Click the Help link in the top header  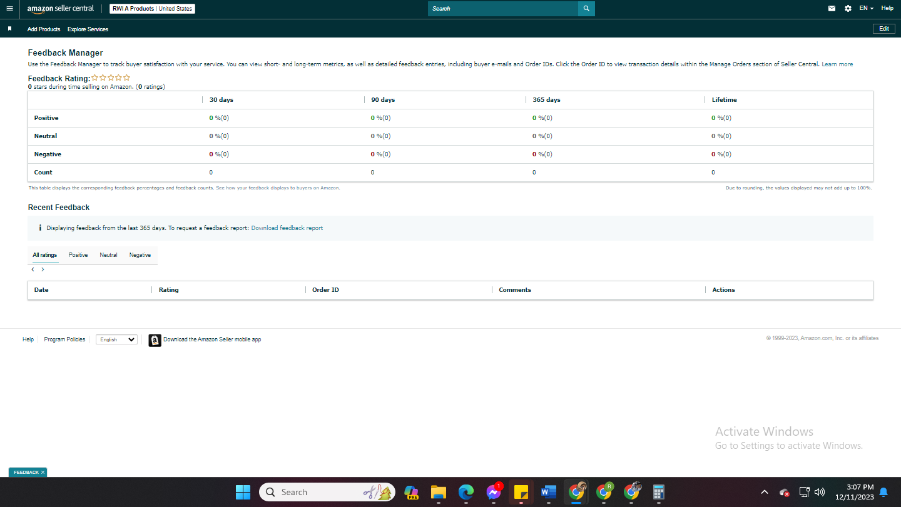(x=887, y=9)
